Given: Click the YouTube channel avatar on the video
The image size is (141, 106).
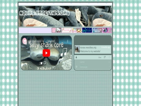Looking at the screenshot, I should (25, 41).
